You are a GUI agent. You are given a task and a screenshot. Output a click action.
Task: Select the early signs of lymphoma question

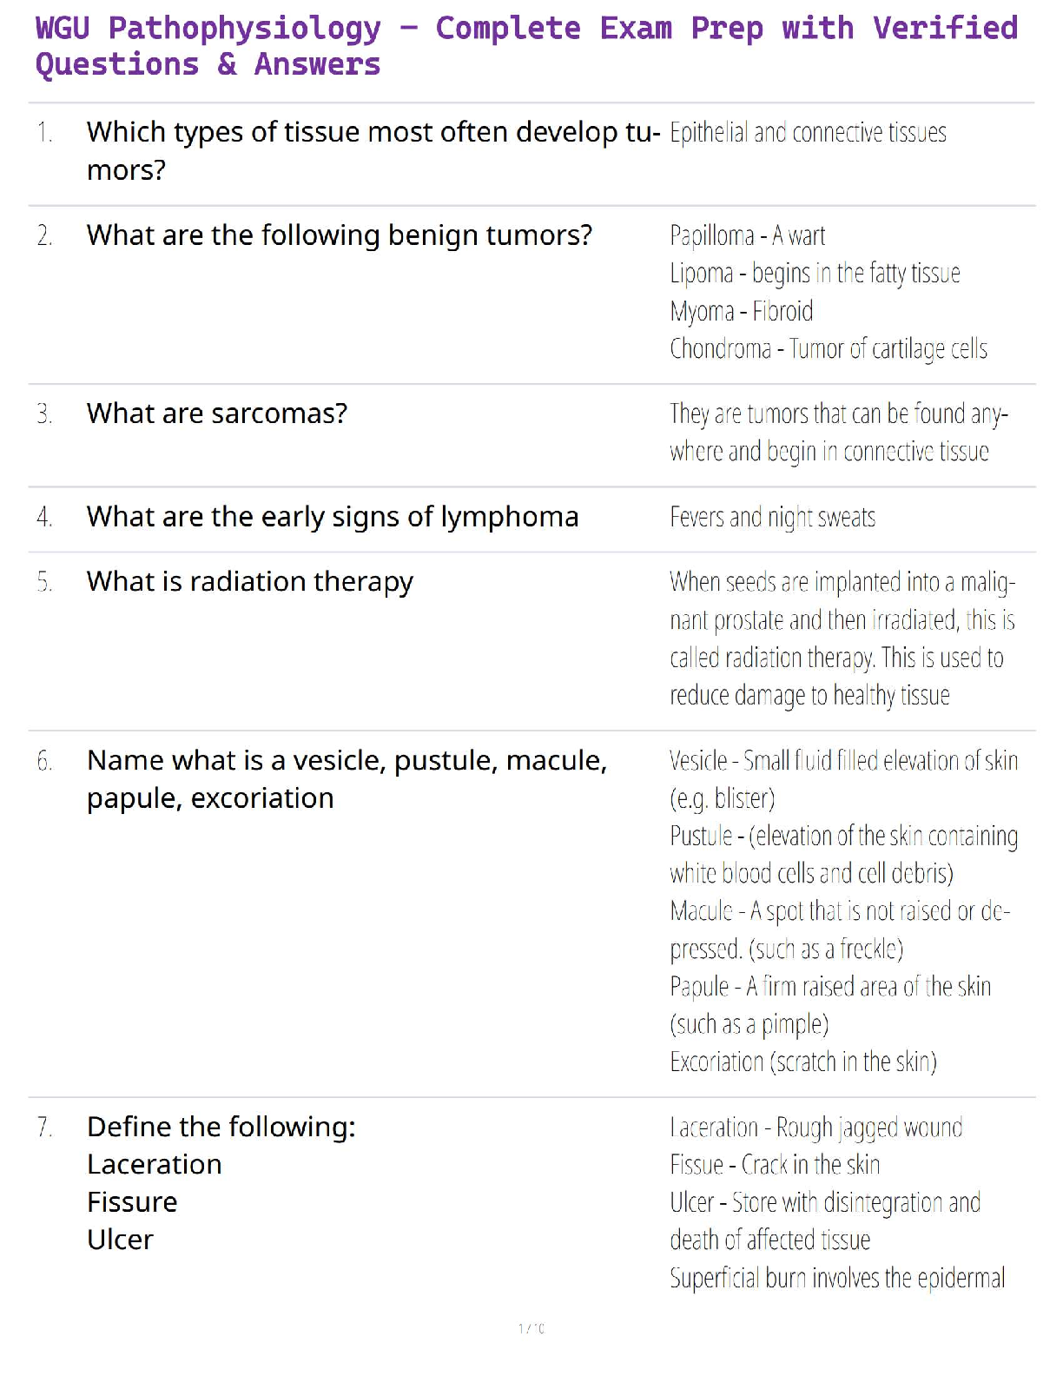point(333,517)
